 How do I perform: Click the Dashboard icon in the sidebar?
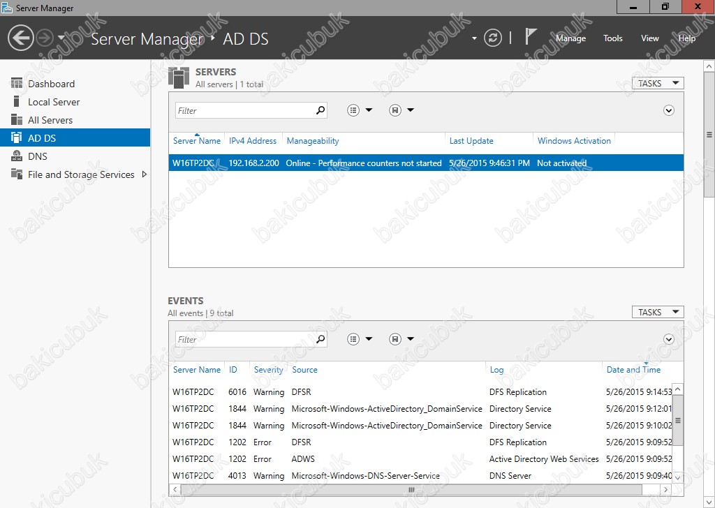point(17,84)
